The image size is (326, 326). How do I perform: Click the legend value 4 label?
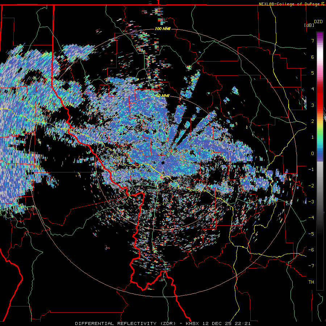[x=313, y=89]
